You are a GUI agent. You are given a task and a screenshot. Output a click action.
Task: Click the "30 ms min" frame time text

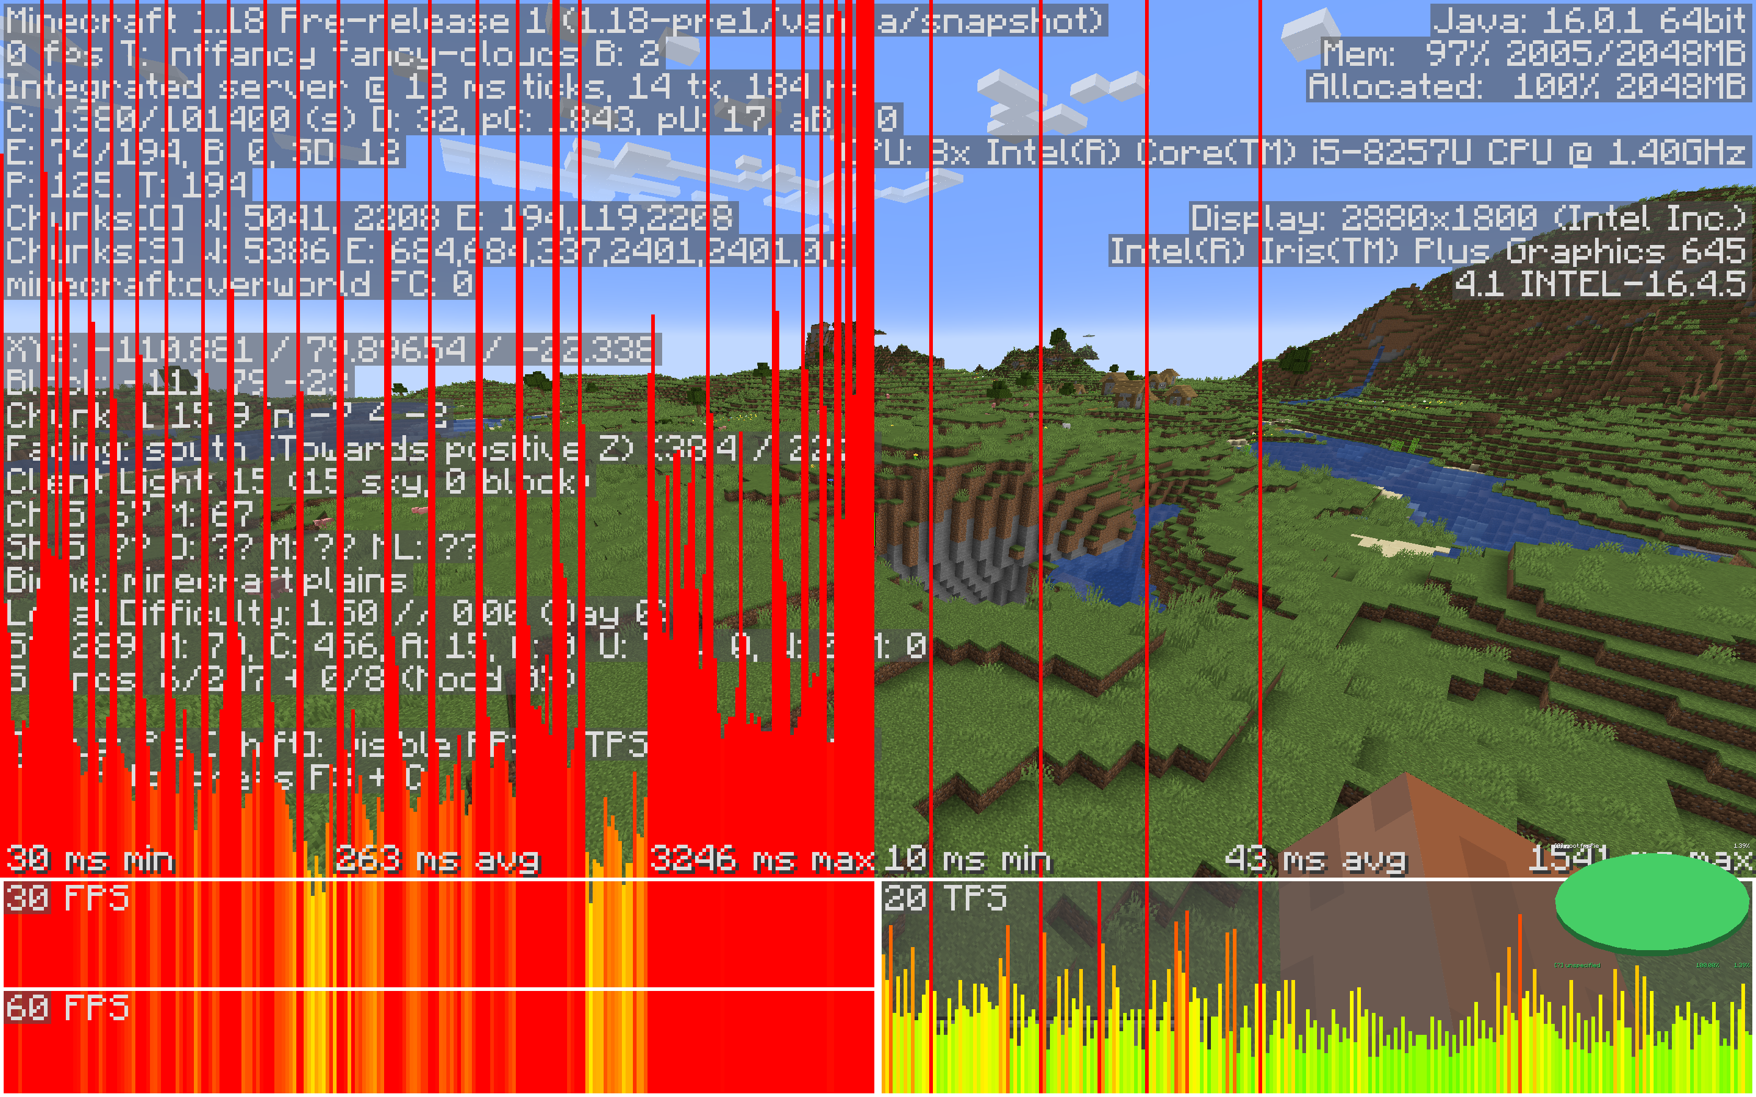tap(90, 860)
